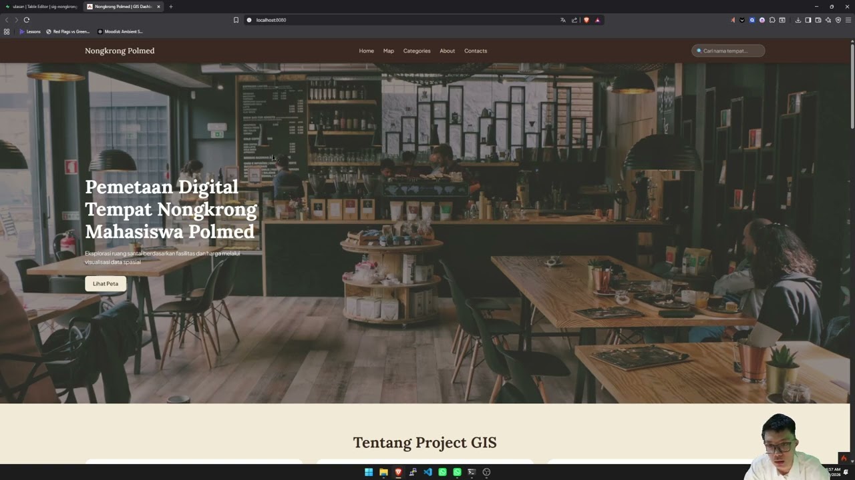Open the Brave VPN shield icon
Image resolution: width=855 pixels, height=480 pixels.
838,20
